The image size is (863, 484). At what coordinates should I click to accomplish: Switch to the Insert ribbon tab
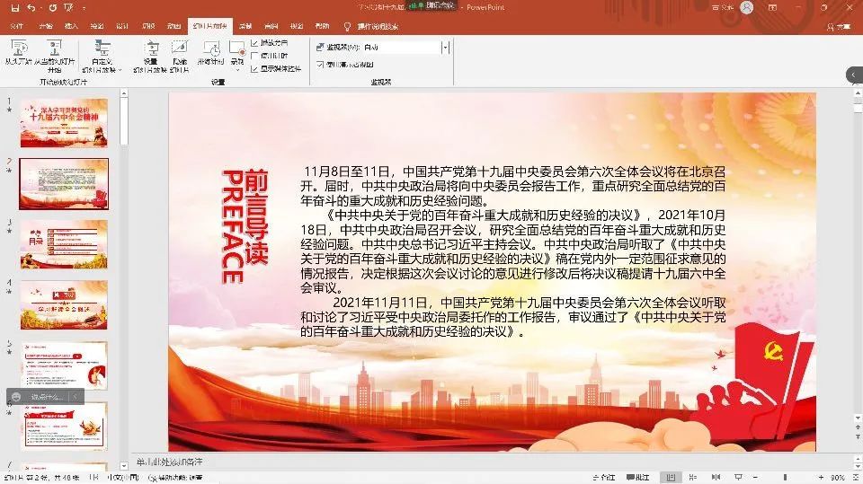tap(71, 26)
